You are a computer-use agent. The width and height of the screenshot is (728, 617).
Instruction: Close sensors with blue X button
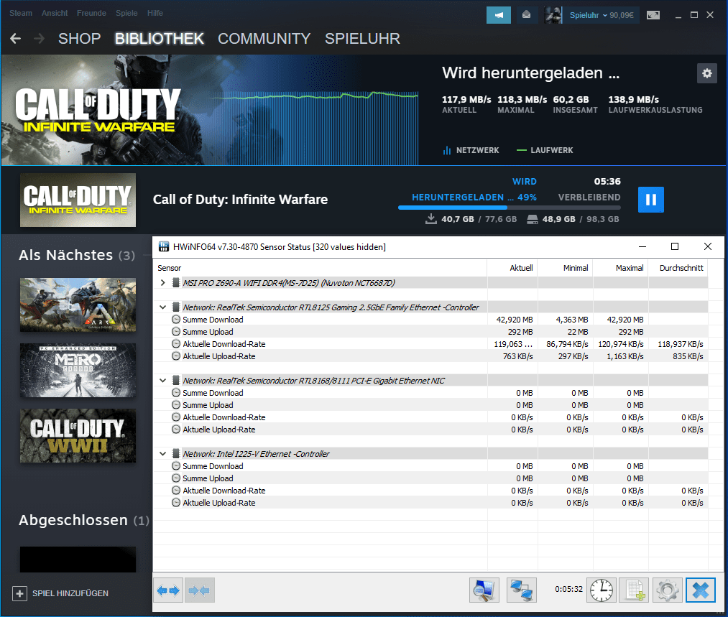701,590
